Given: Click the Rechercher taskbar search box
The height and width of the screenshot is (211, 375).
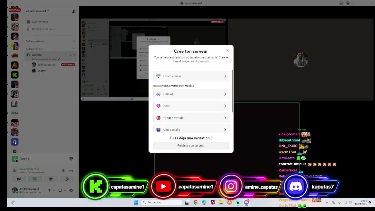Looking at the screenshot, I should pos(162,203).
